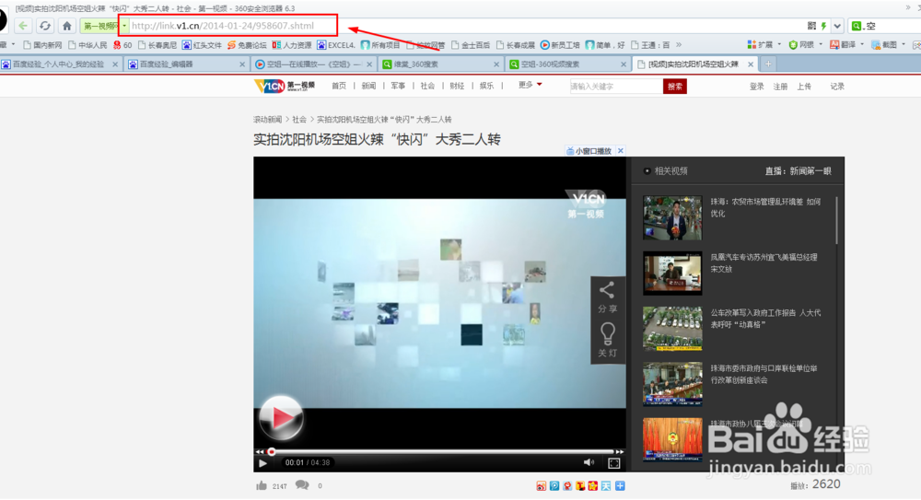The width and height of the screenshot is (921, 500).
Task: Toggle fullscreen with the fullscreen icon
Action: click(613, 463)
